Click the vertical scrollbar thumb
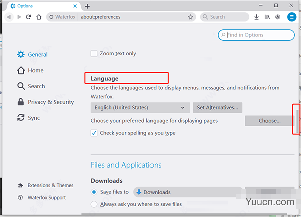 pos(297,121)
